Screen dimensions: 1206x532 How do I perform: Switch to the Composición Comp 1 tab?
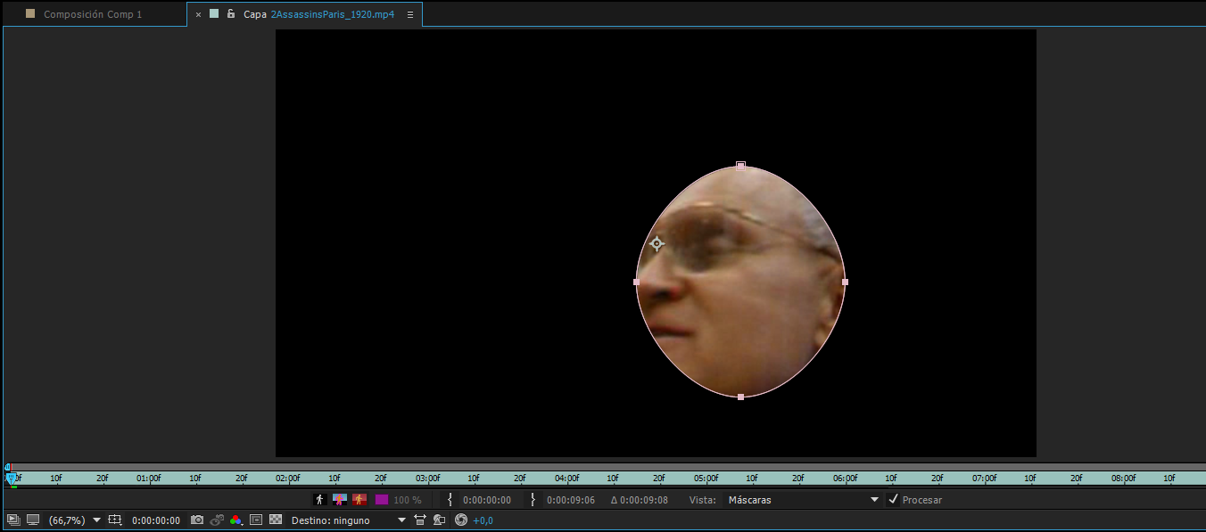click(92, 14)
